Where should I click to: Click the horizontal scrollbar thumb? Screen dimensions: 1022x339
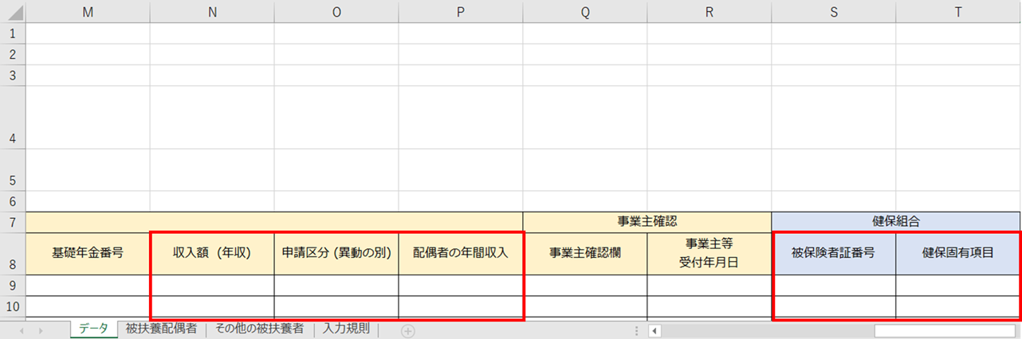click(x=945, y=330)
